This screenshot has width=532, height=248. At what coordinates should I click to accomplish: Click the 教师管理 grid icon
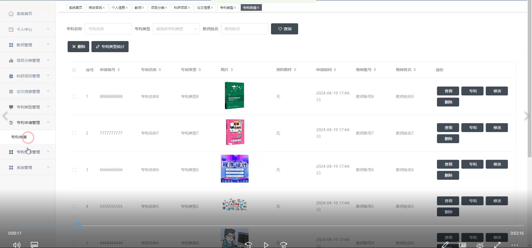[11, 45]
